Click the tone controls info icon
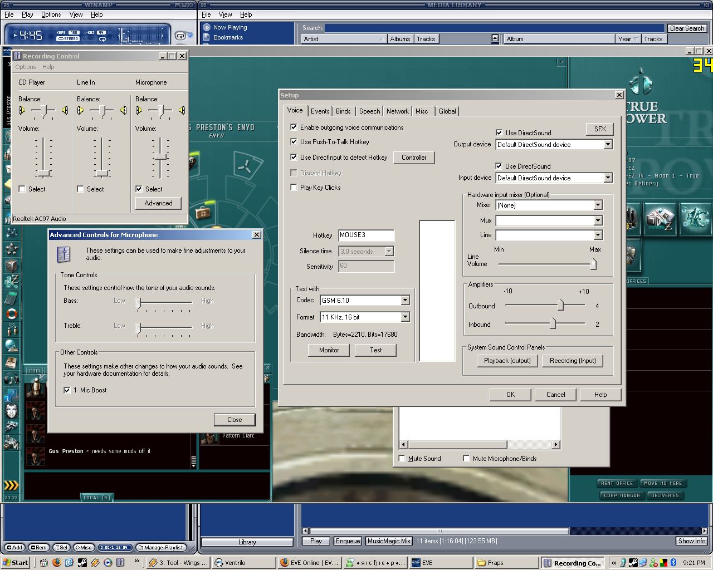 click(64, 254)
